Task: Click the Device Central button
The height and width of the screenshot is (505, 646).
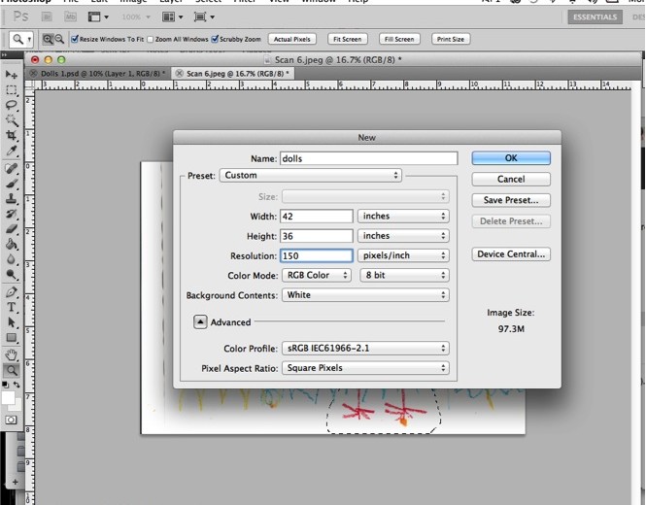Action: (511, 254)
